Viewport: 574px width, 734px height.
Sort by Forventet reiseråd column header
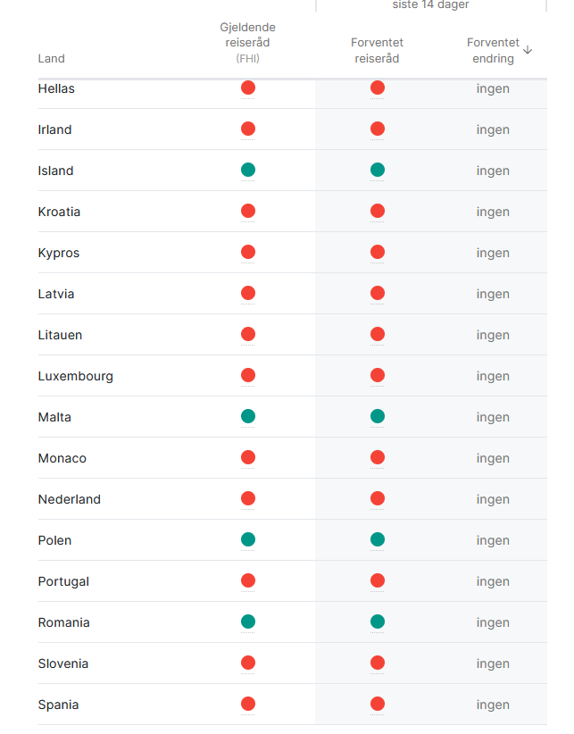point(377,51)
